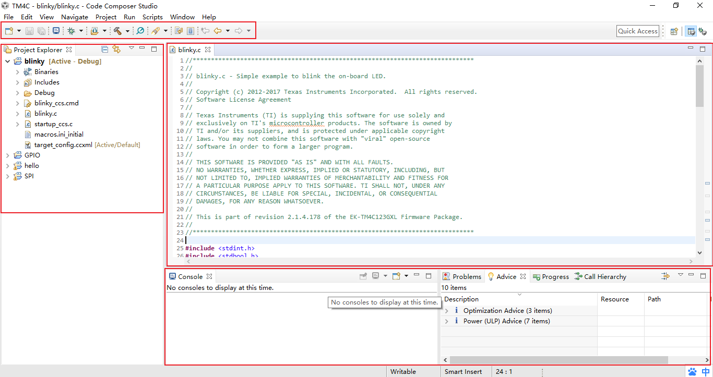Click the blue paw tray icon
The width and height of the screenshot is (713, 377).
tap(692, 372)
